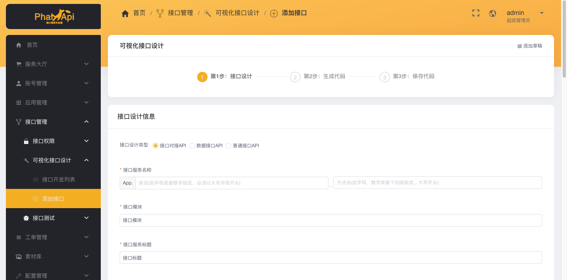This screenshot has width=567, height=280.
Task: Open 账号管理 sidebar label
Action: [36, 83]
